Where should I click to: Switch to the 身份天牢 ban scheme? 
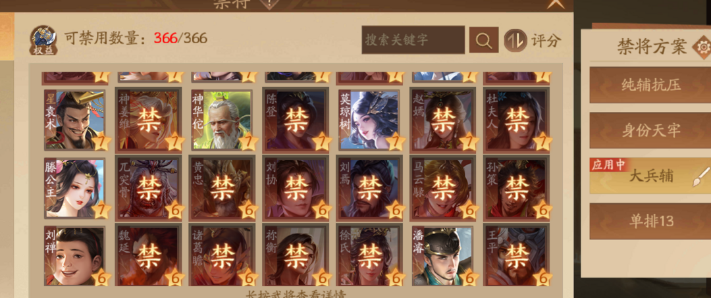(x=651, y=130)
